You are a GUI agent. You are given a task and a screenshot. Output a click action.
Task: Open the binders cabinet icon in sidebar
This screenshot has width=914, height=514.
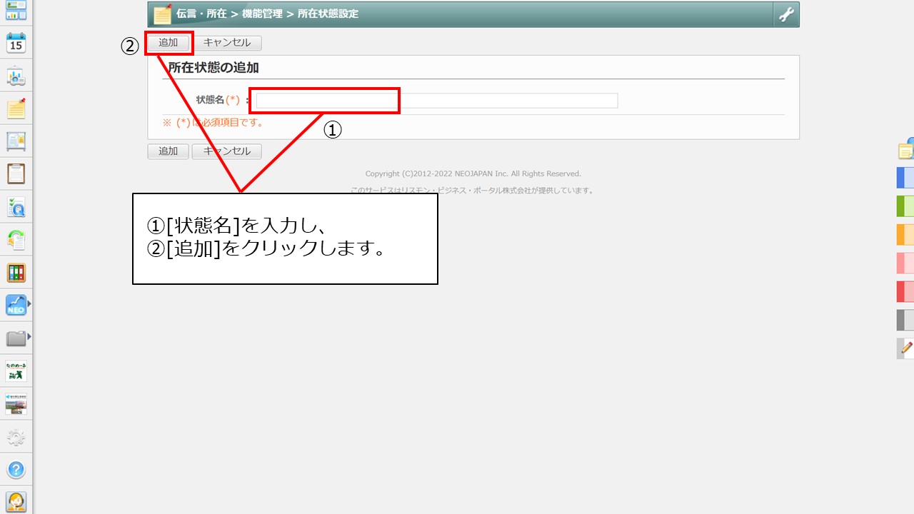pyautogui.click(x=16, y=273)
